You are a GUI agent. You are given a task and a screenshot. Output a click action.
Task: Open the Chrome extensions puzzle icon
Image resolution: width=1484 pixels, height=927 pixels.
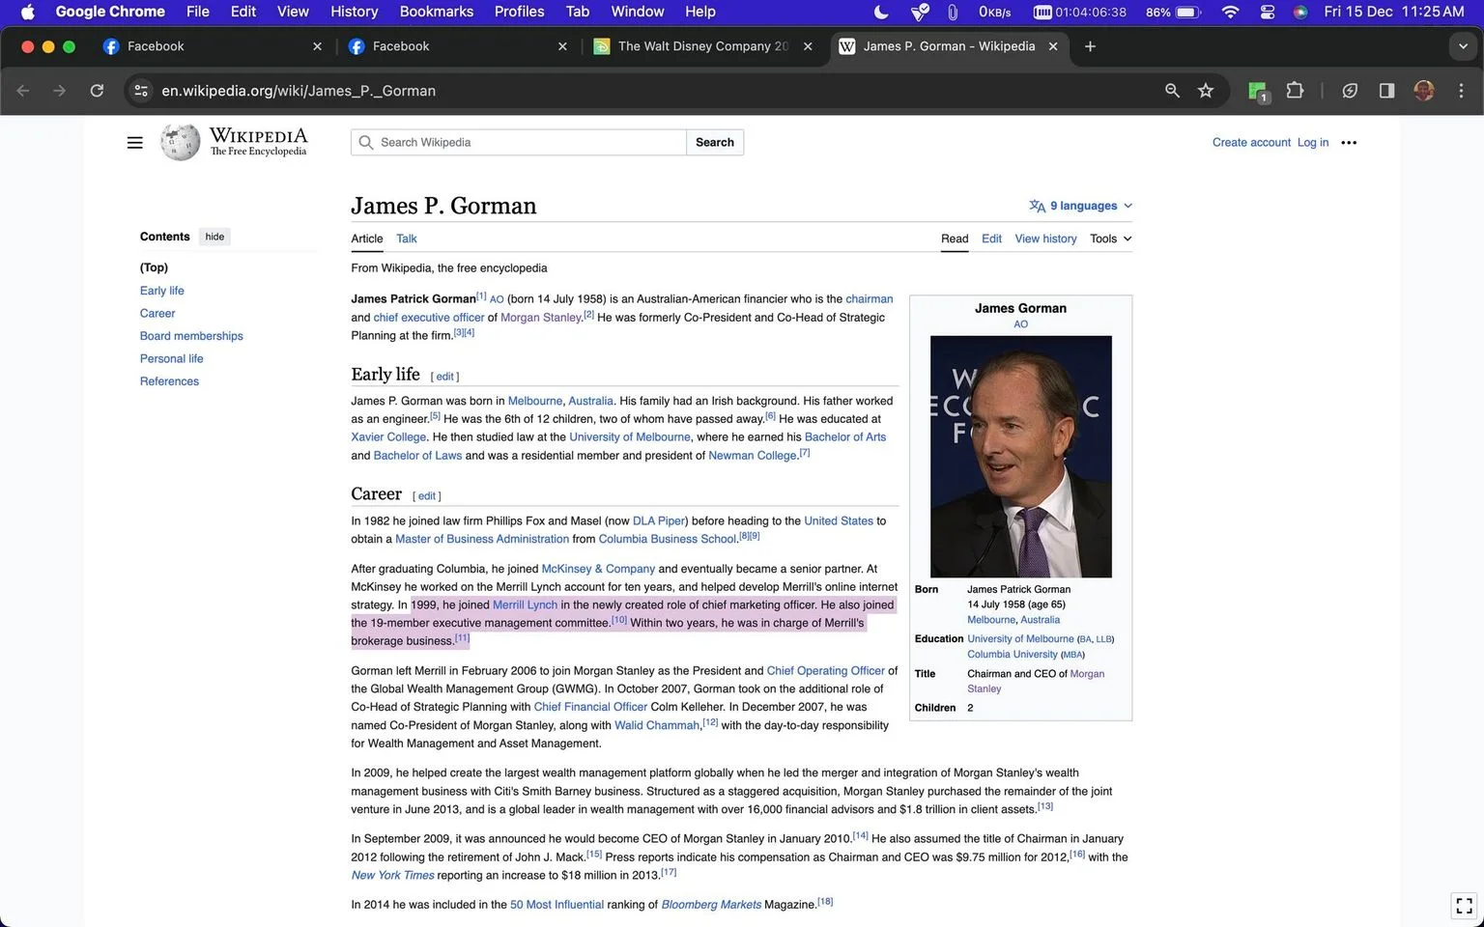click(x=1296, y=91)
